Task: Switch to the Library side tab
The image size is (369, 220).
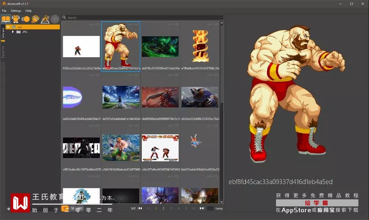Action: 3,33
